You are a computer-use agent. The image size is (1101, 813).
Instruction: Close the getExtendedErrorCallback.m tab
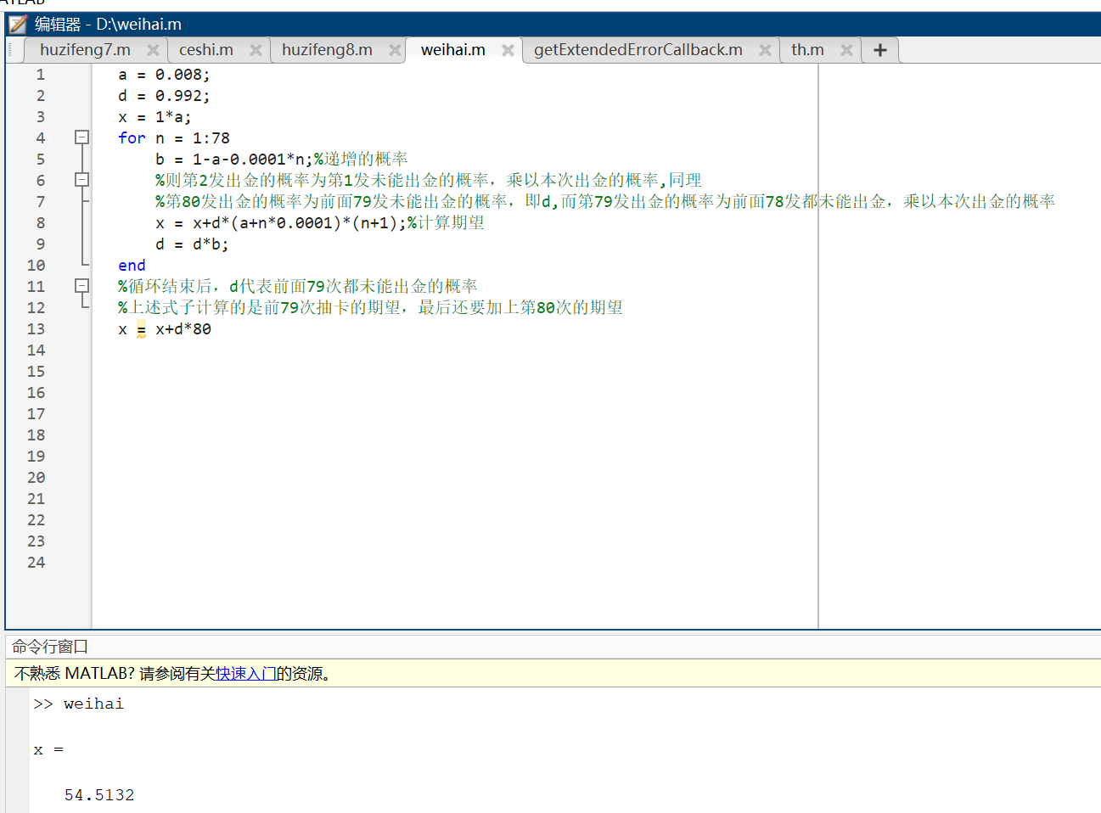pos(765,50)
